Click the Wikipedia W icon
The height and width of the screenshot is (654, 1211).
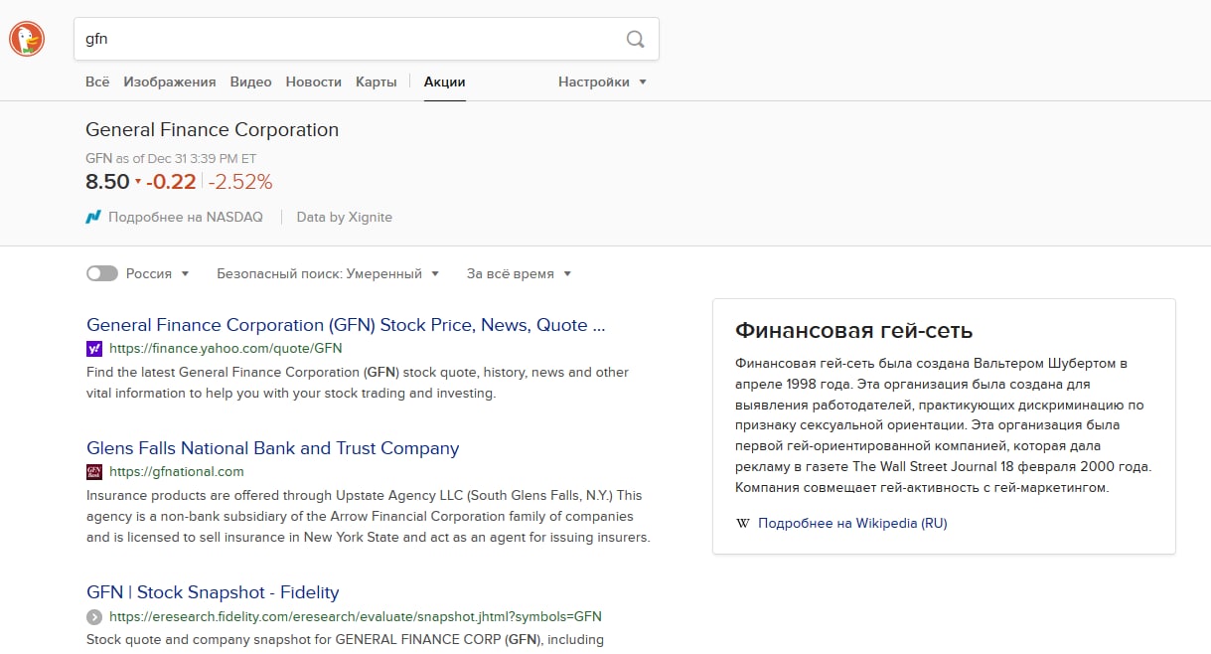743,523
